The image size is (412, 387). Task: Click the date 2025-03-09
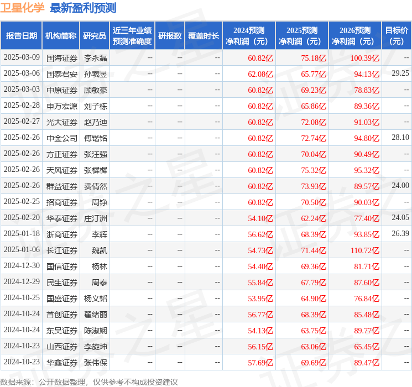point(22,57)
